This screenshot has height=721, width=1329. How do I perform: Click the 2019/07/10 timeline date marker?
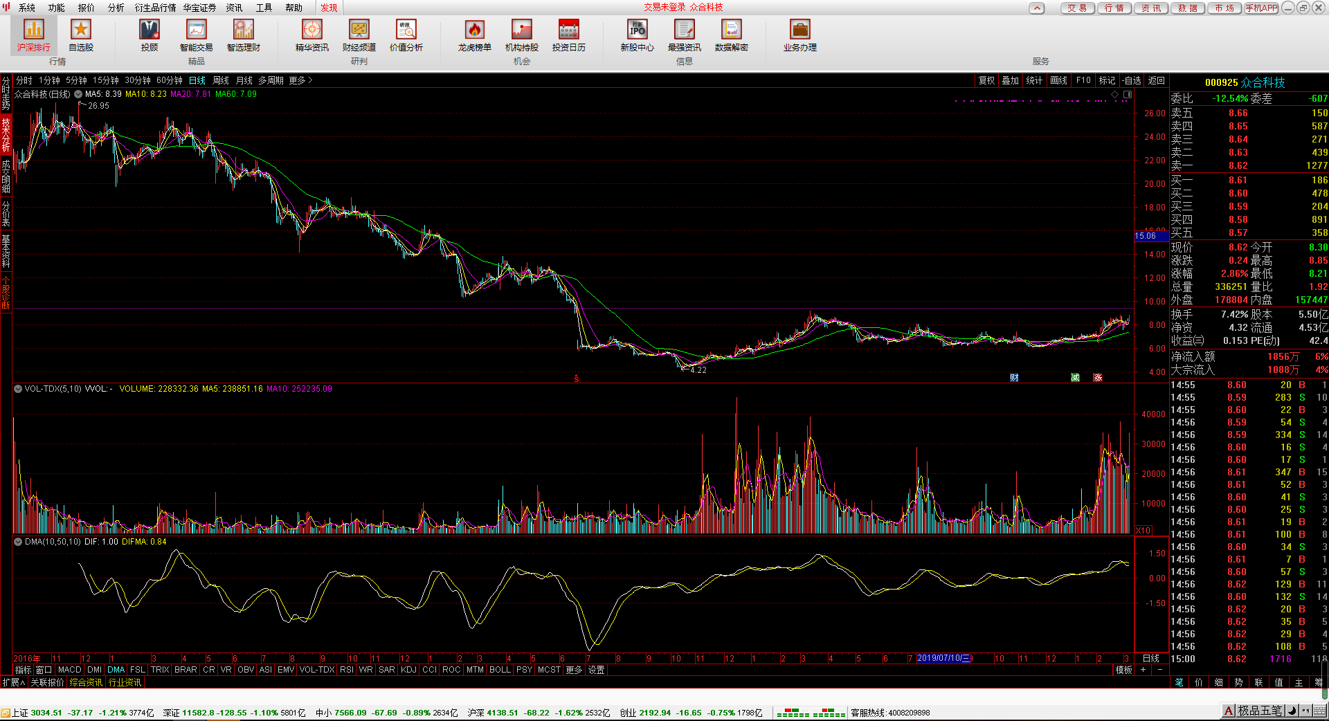point(944,658)
